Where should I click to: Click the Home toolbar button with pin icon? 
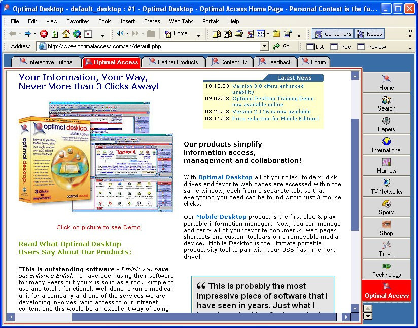(x=176, y=34)
